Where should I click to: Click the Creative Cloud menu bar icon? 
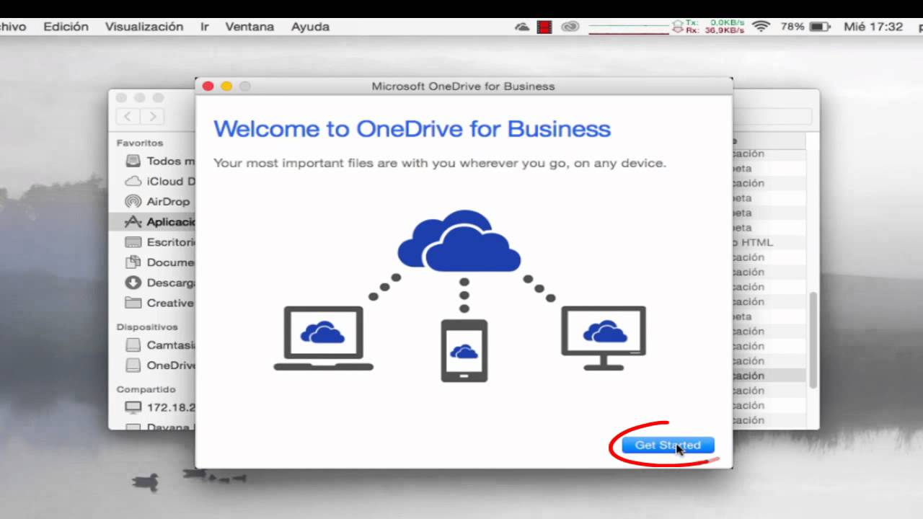point(570,27)
